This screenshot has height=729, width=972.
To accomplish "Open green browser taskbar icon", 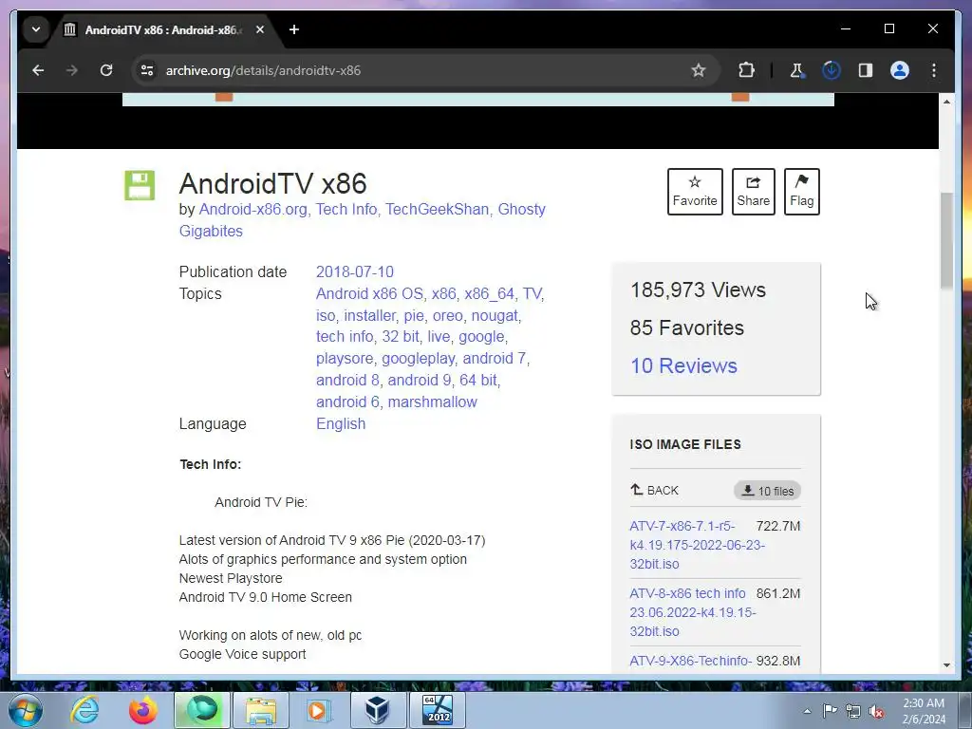I will pyautogui.click(x=202, y=710).
